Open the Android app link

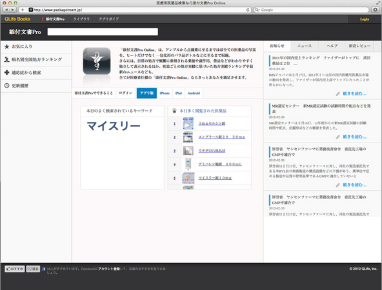pos(194,93)
